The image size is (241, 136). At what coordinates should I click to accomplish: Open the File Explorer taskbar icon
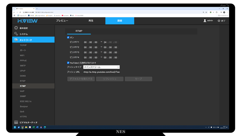click(26, 127)
